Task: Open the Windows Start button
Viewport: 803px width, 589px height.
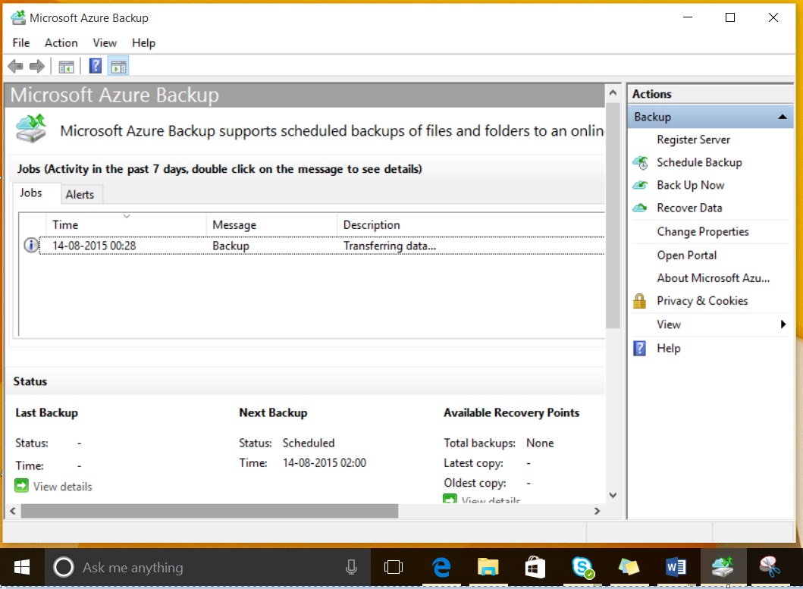Action: [x=21, y=567]
